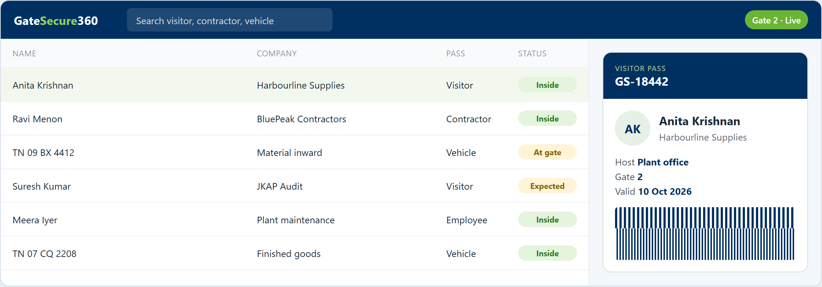Click Harbourline Supplies under the pass holder name
Screen dimensions: 822x287
pos(703,137)
